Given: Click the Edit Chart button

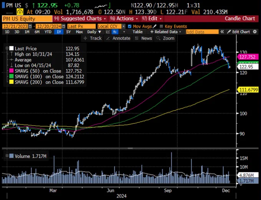Looking at the screenshot, I should coord(238,32).
